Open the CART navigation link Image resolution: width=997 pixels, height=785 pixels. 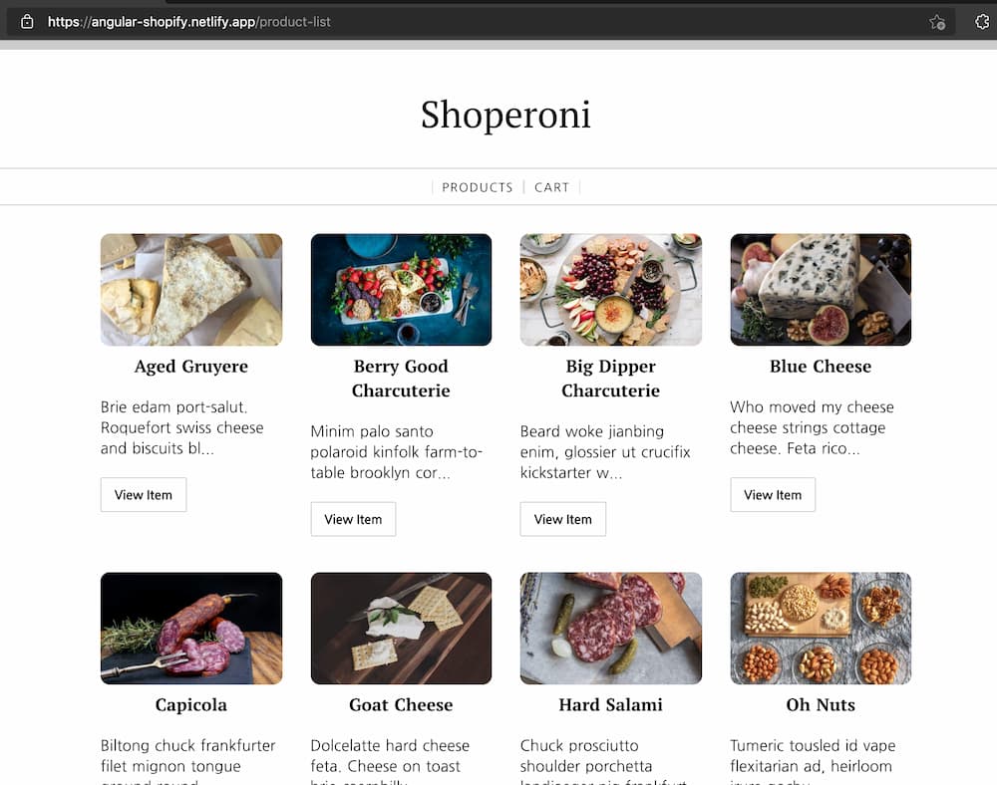[x=551, y=187]
